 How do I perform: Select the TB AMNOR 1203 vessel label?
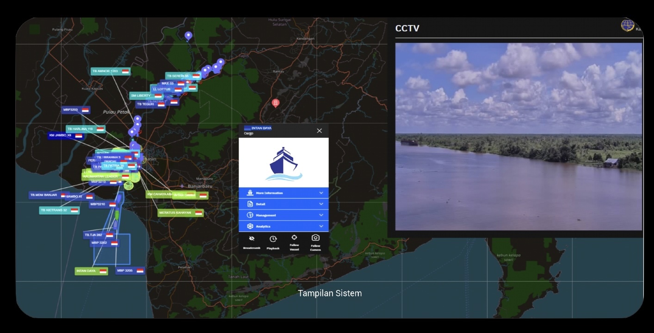point(111,71)
